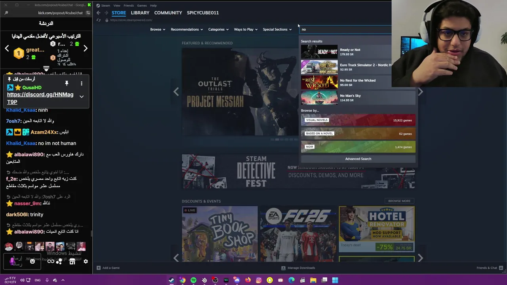Open Spotify from the taskbar
507x285 pixels.
click(193, 280)
